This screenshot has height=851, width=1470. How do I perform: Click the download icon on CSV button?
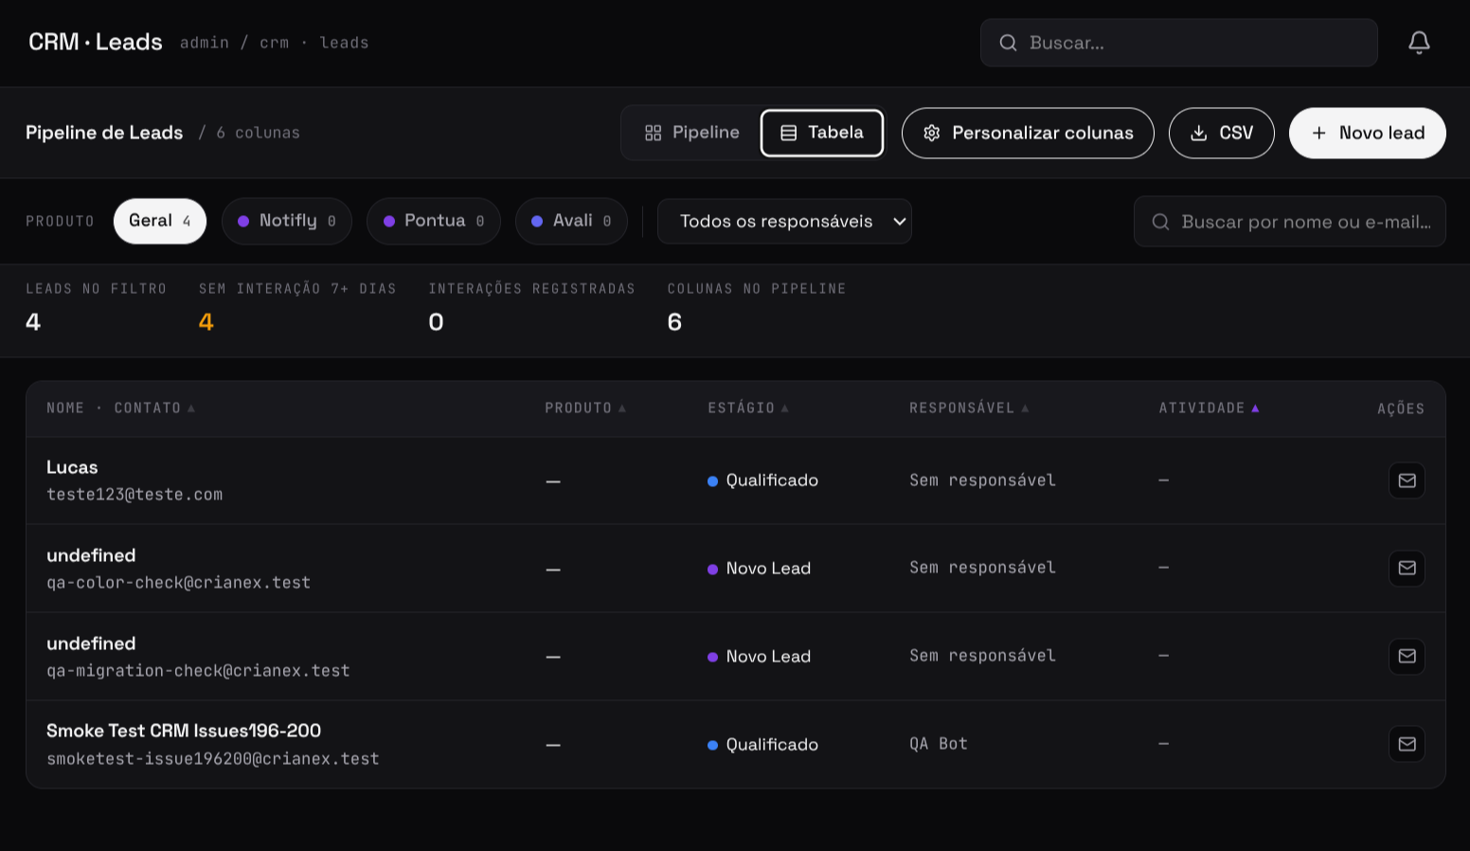pyautogui.click(x=1198, y=133)
